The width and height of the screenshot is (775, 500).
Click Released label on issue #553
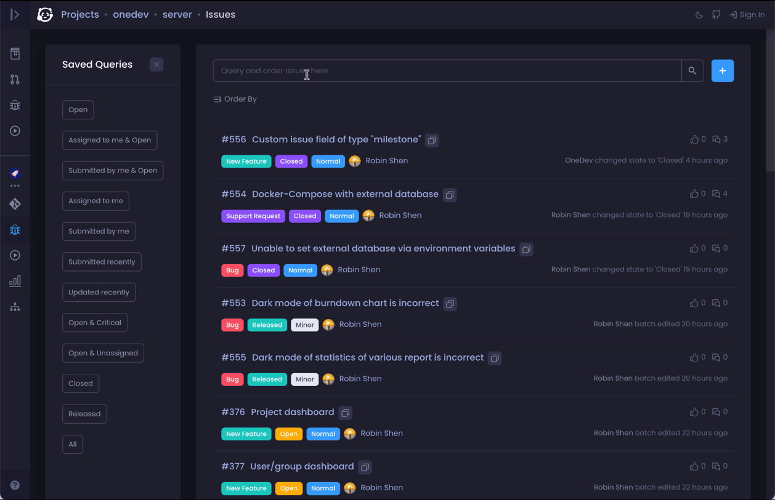pos(267,325)
